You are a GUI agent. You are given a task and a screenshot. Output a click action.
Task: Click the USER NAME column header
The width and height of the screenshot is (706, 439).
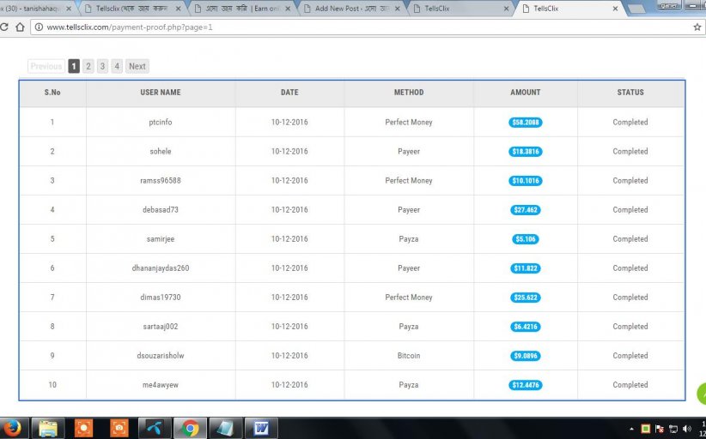click(161, 93)
